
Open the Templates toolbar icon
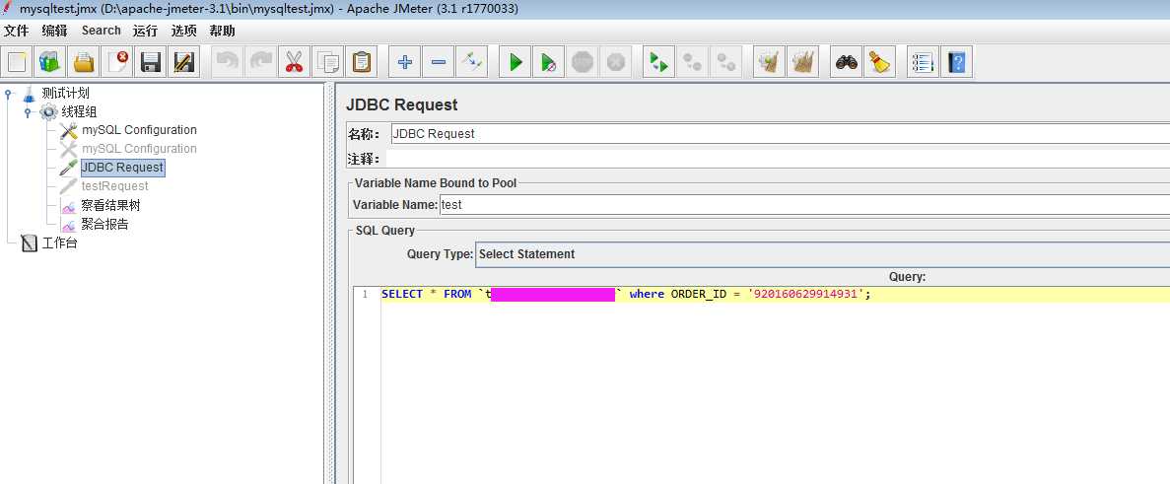pos(50,62)
